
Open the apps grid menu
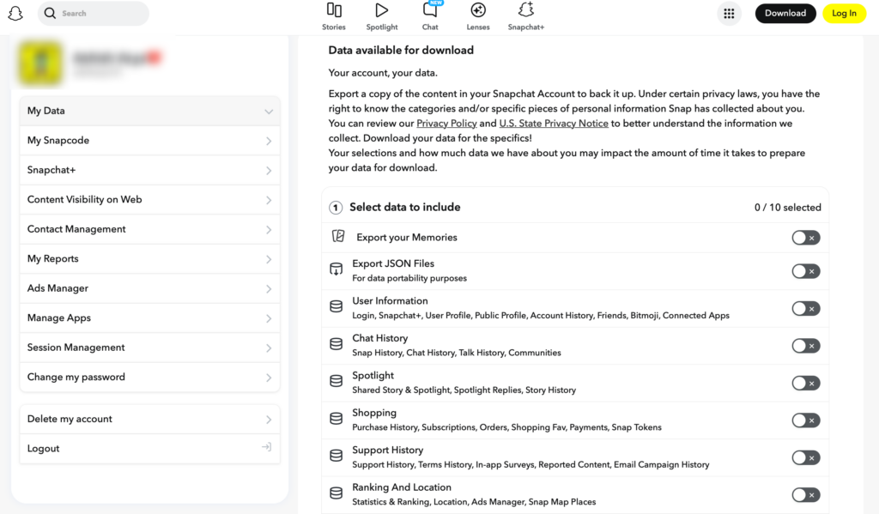(x=729, y=14)
